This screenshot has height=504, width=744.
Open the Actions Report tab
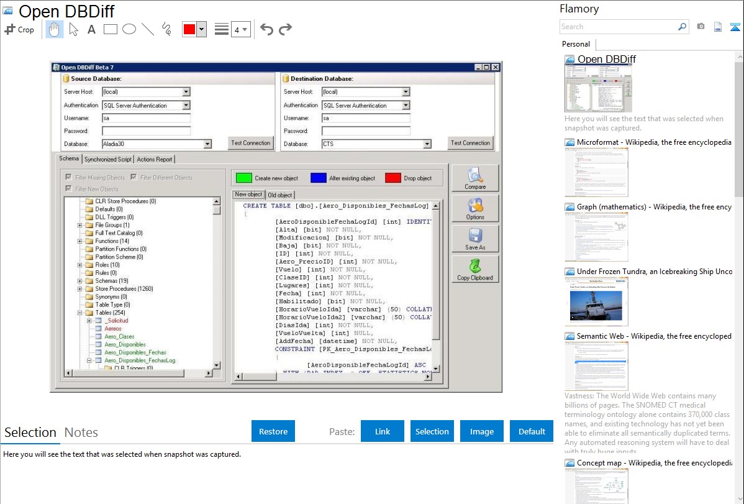tap(155, 159)
